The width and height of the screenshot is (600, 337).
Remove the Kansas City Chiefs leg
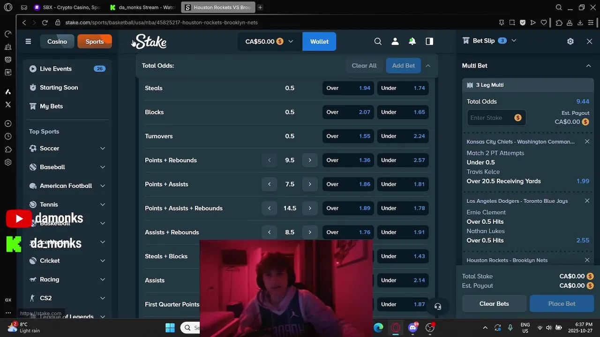(x=587, y=141)
